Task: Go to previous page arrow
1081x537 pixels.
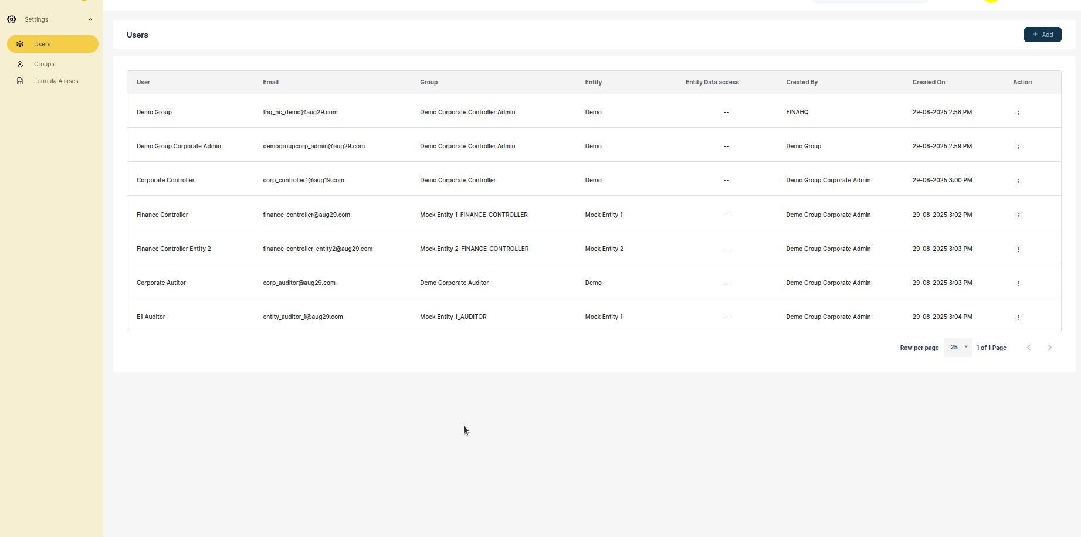Action: (x=1028, y=348)
